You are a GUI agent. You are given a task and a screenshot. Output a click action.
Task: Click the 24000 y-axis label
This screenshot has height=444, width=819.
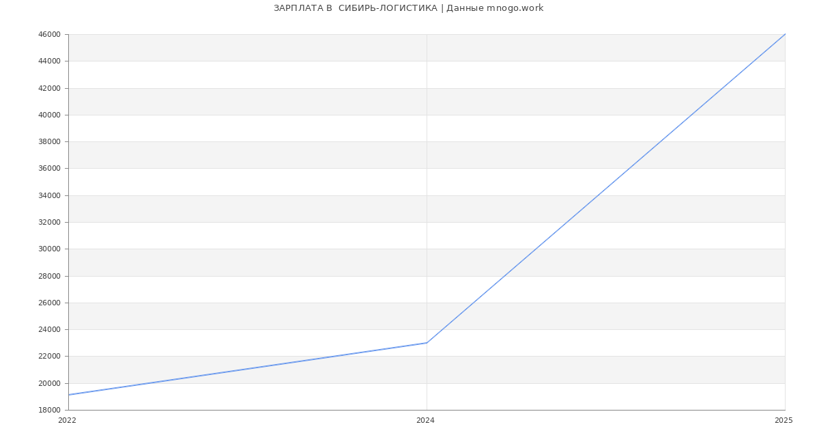click(49, 329)
